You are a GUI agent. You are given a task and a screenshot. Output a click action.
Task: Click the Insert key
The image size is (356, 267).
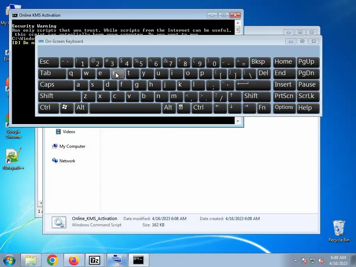click(x=284, y=85)
